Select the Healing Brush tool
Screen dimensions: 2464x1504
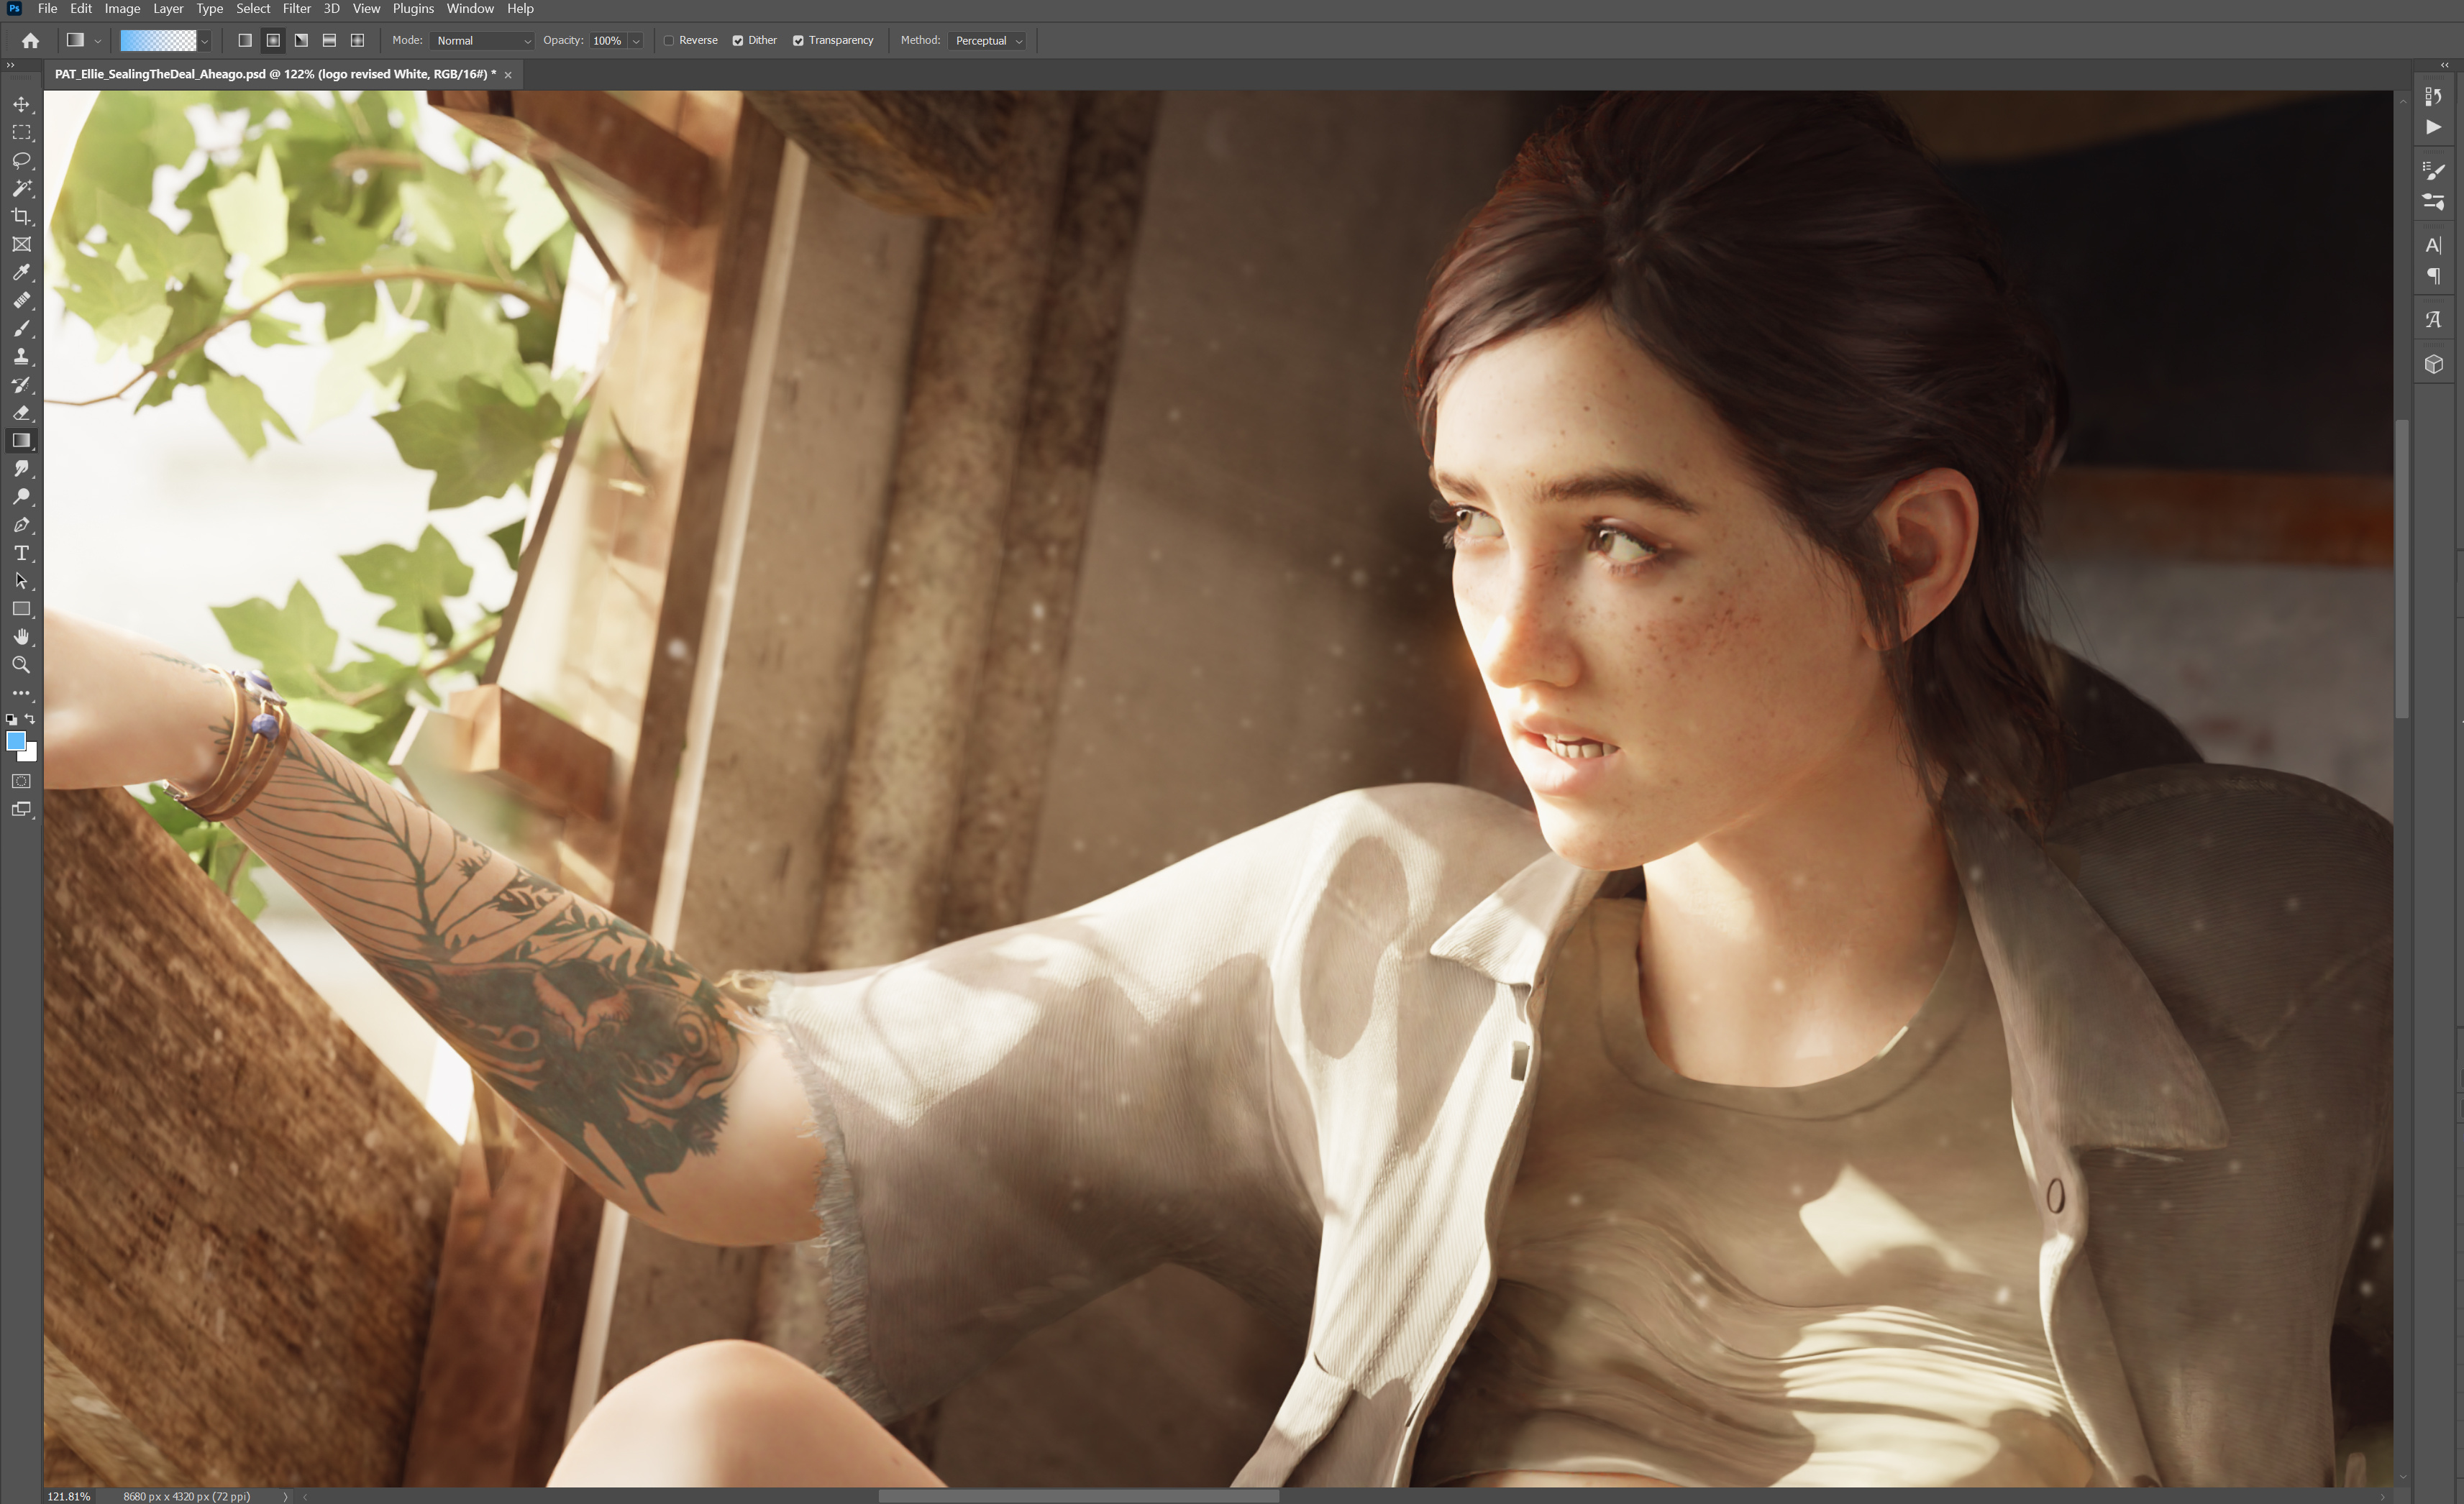point(21,300)
